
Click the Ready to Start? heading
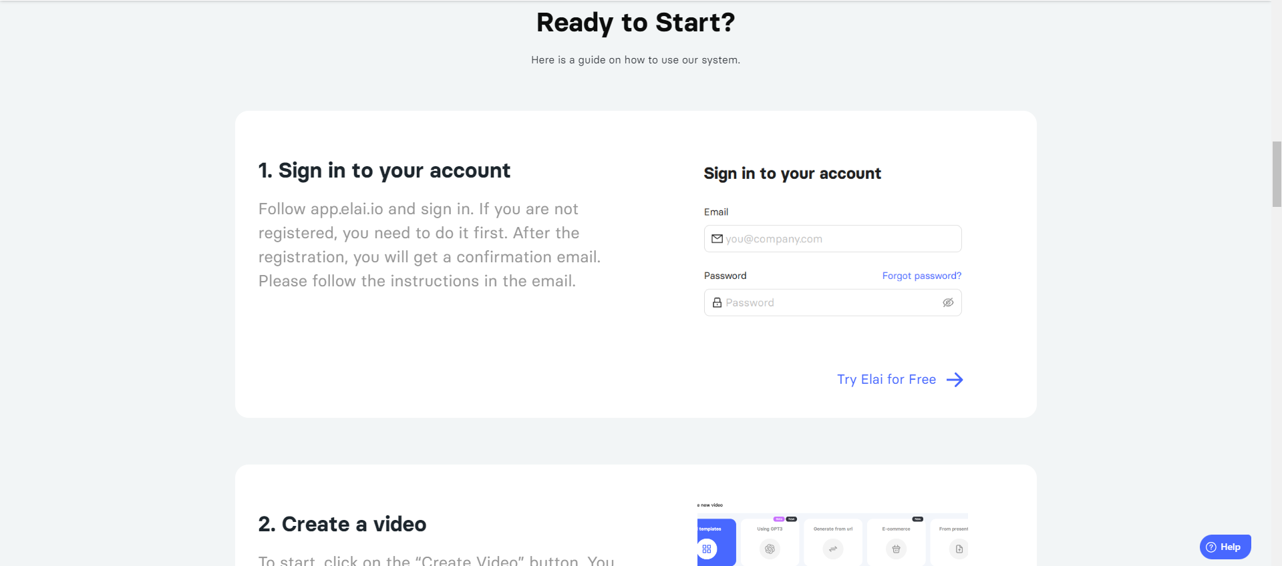[x=635, y=23]
